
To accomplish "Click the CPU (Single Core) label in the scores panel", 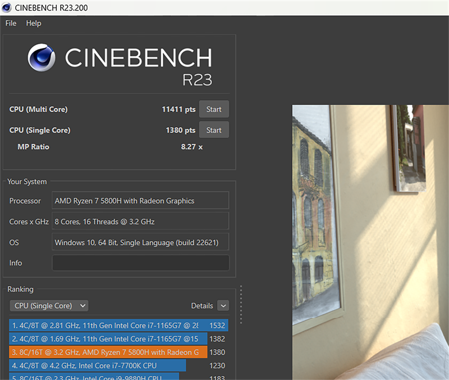I will point(39,130).
